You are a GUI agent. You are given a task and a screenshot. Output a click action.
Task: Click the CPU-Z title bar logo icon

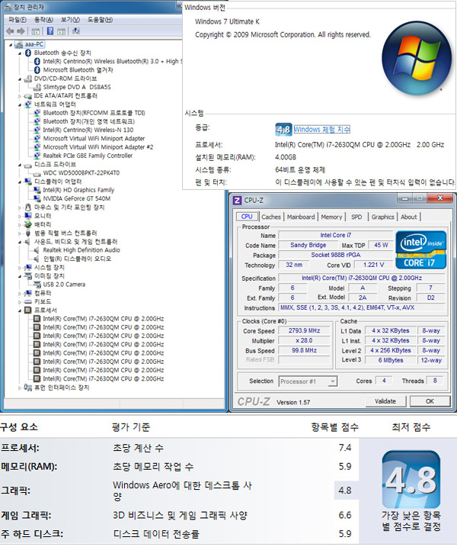(237, 201)
